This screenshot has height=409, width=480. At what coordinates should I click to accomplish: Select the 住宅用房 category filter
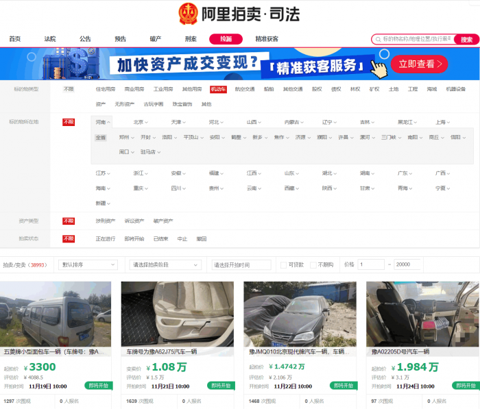coord(106,89)
